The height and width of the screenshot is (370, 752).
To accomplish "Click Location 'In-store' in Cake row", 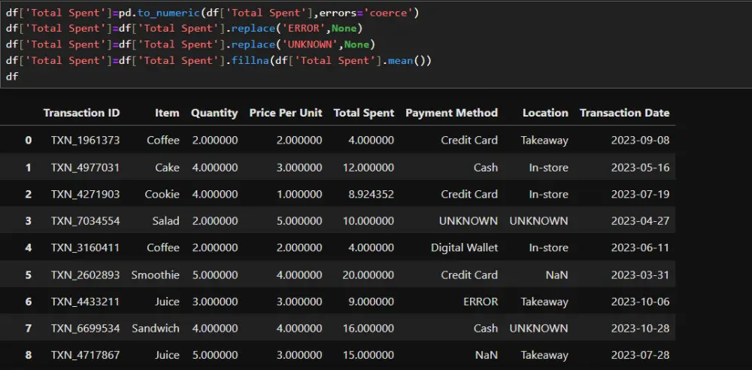I will [549, 167].
